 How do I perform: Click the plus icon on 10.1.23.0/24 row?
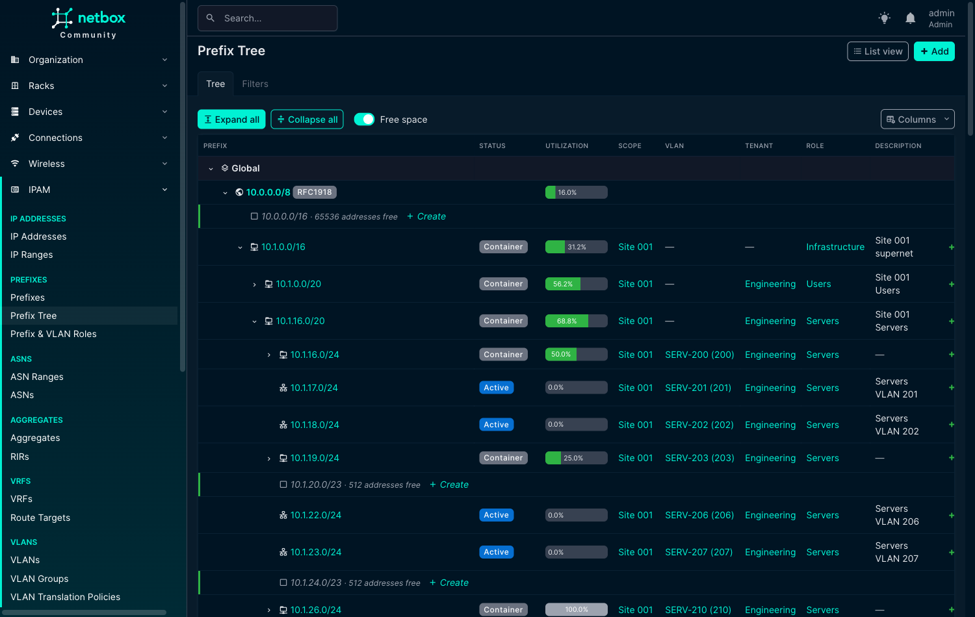951,552
